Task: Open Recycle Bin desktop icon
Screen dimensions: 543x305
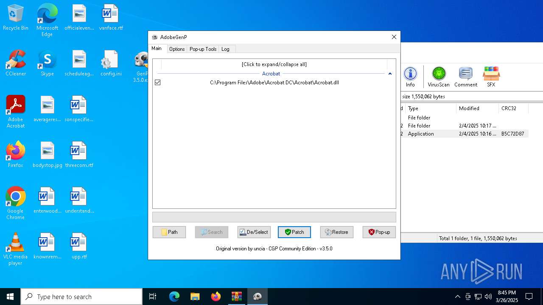Action: pyautogui.click(x=16, y=18)
